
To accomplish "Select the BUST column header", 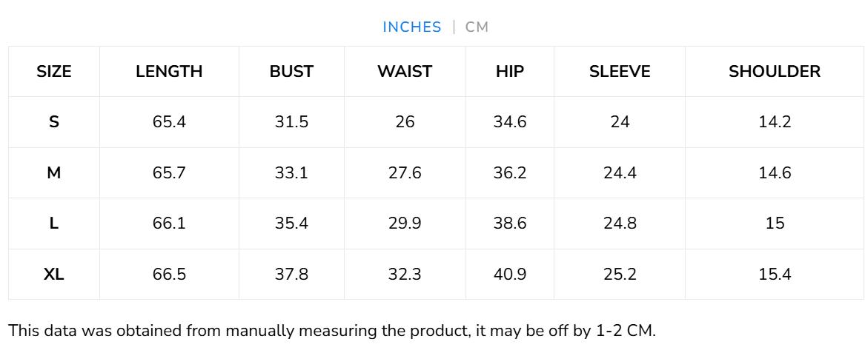I will pyautogui.click(x=291, y=72).
